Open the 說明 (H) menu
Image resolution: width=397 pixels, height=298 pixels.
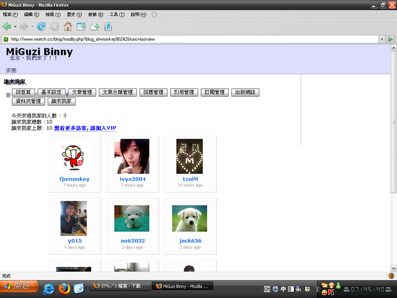pos(138,14)
